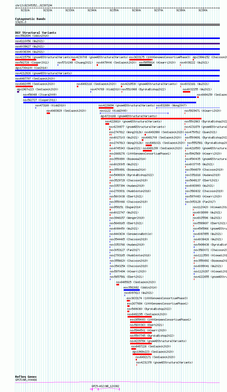Click nsv4226610 gnomAD variant label
This screenshot has height=392, width=227.
133,121
